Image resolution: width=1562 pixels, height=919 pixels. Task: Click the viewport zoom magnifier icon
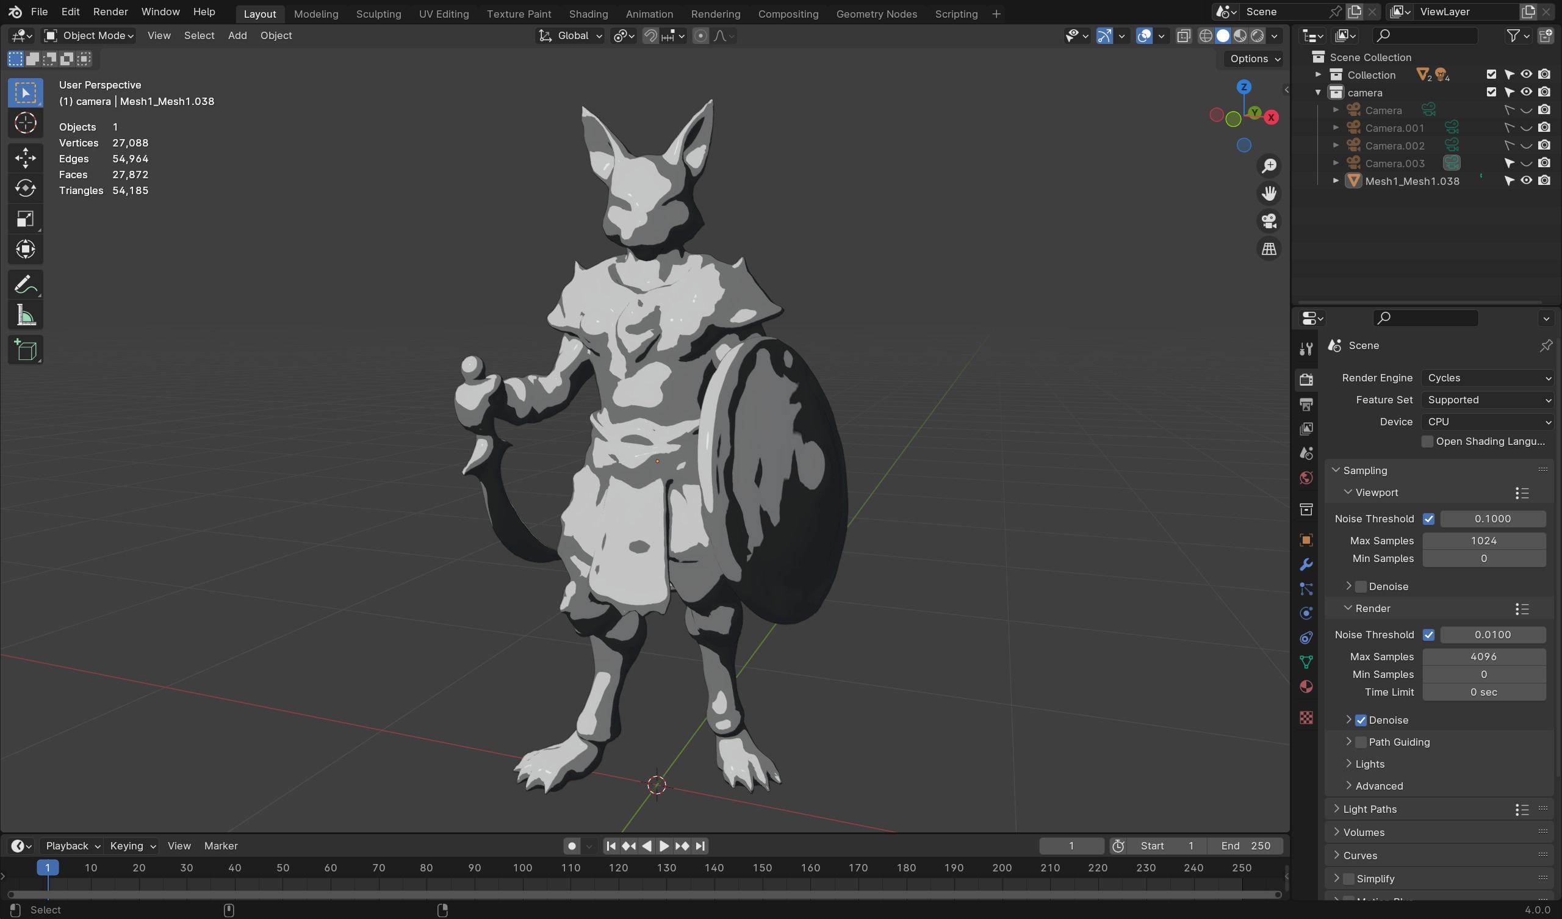[1269, 166]
